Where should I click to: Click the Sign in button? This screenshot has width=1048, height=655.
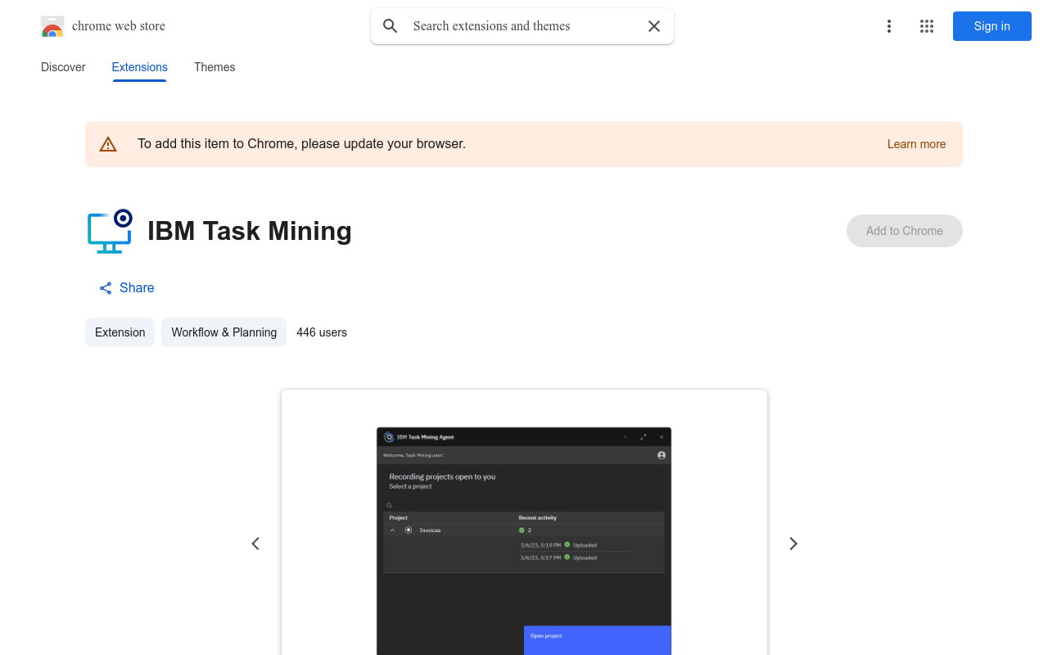point(992,26)
